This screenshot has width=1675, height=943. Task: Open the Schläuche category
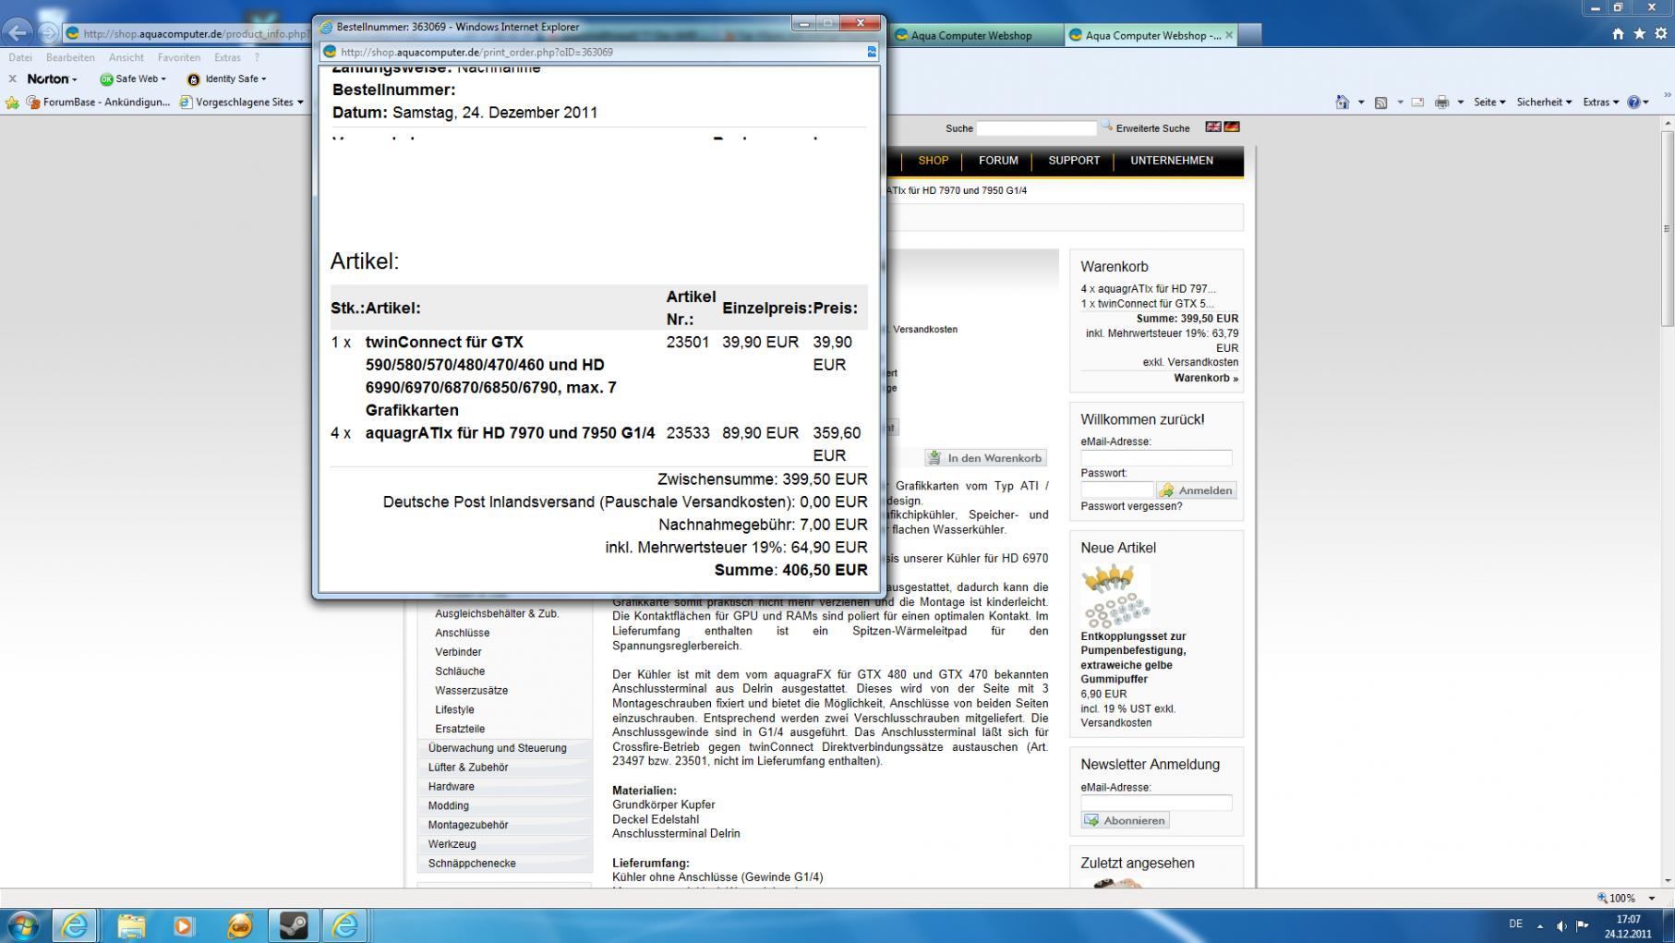pyautogui.click(x=460, y=671)
